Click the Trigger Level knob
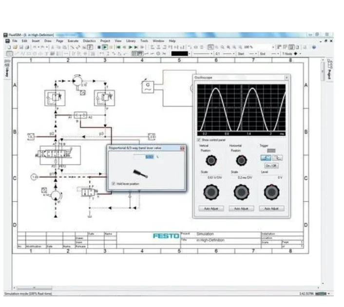Viewport: 344px width, 307px height. (x=271, y=192)
